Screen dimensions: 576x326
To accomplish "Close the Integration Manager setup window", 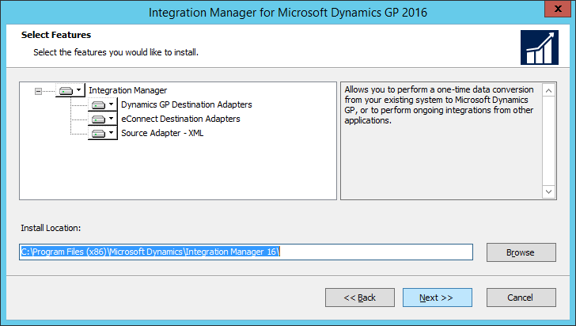I will [x=558, y=9].
